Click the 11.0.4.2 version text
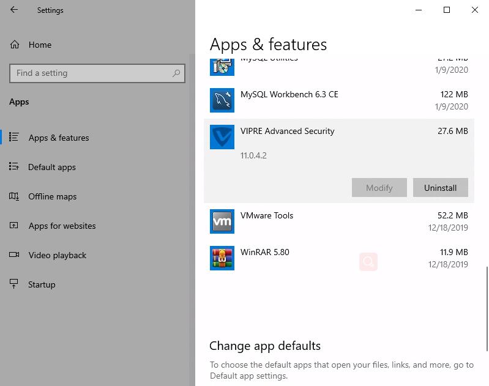This screenshot has height=386, width=489. [x=253, y=155]
